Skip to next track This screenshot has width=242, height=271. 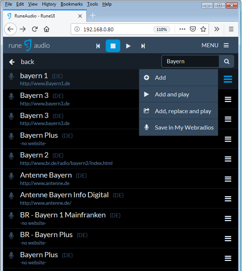143,46
